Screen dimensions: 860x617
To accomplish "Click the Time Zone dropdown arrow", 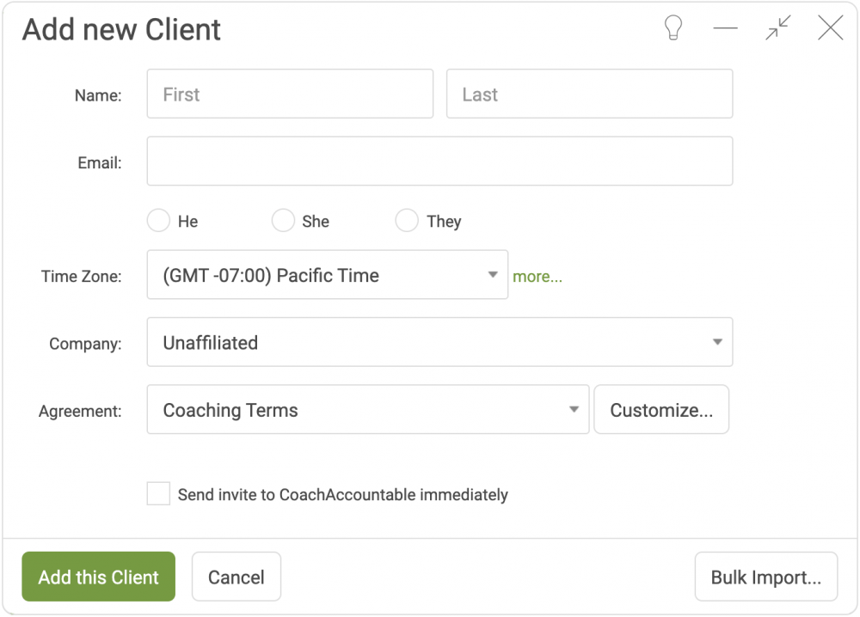I will (493, 274).
